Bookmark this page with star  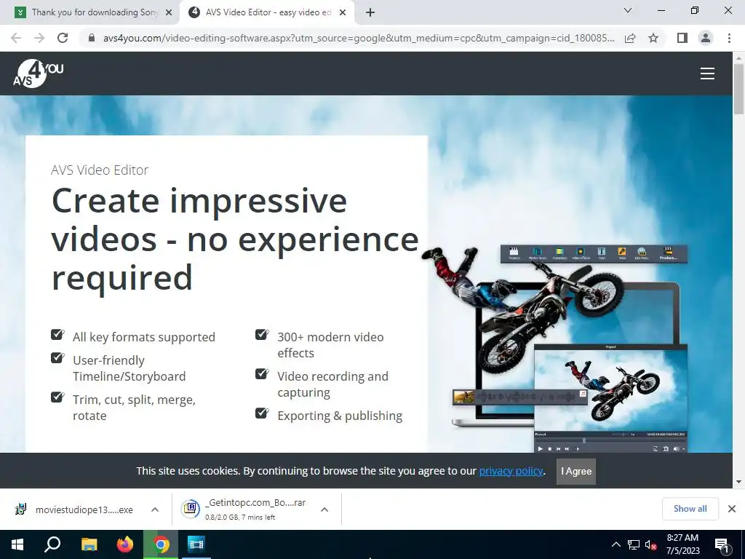pyautogui.click(x=653, y=38)
